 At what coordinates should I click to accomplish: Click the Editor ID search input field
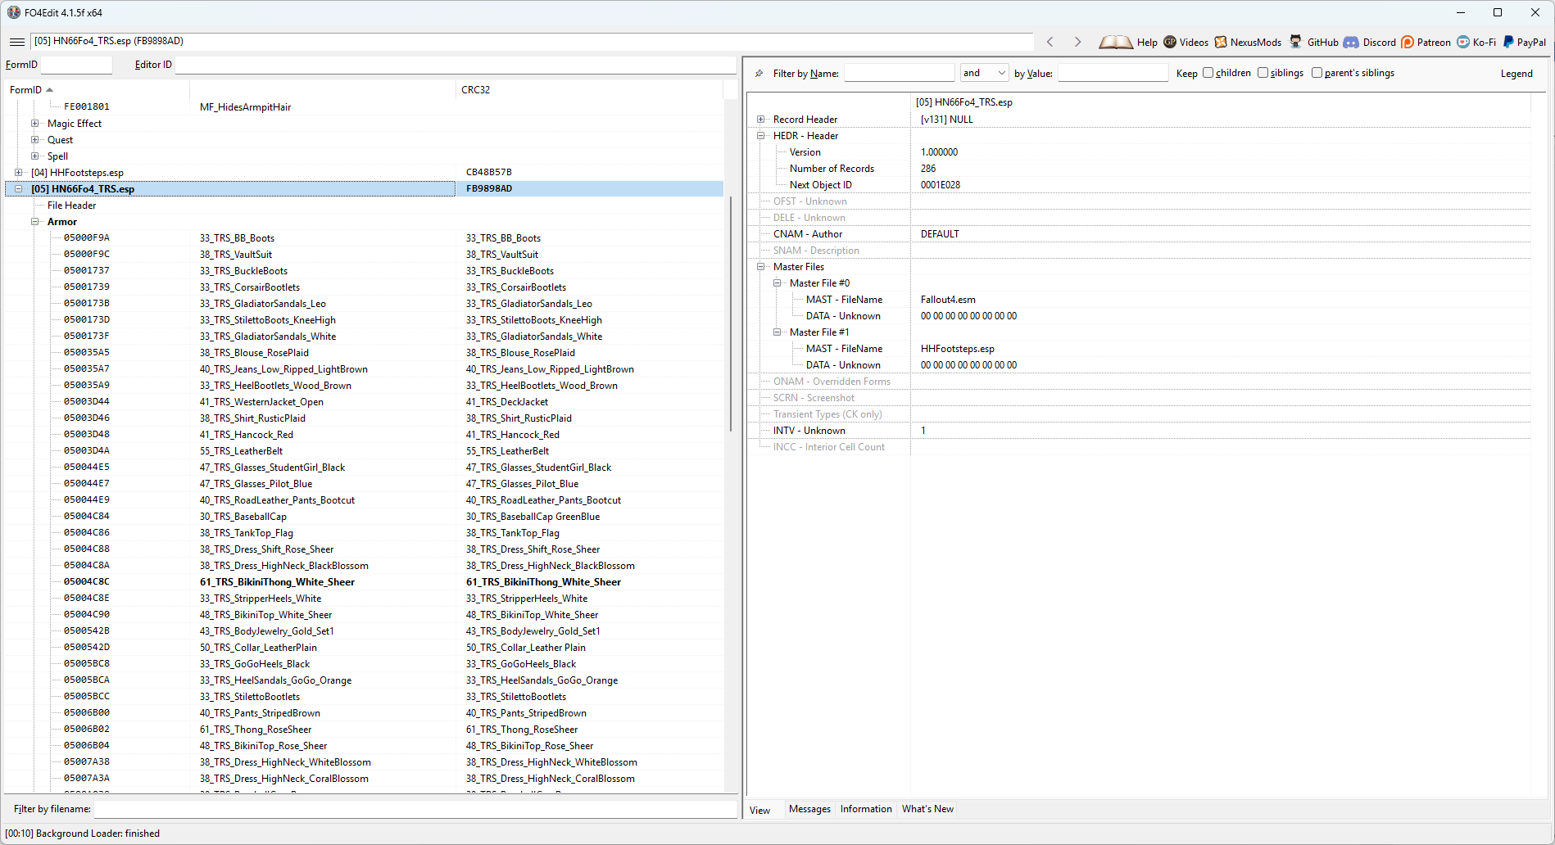coord(456,65)
